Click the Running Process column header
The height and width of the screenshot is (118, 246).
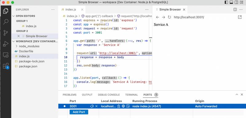145,101
